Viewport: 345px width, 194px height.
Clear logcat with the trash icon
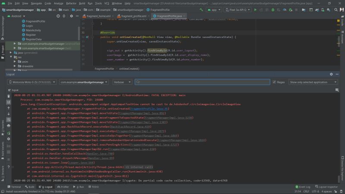click(9, 96)
